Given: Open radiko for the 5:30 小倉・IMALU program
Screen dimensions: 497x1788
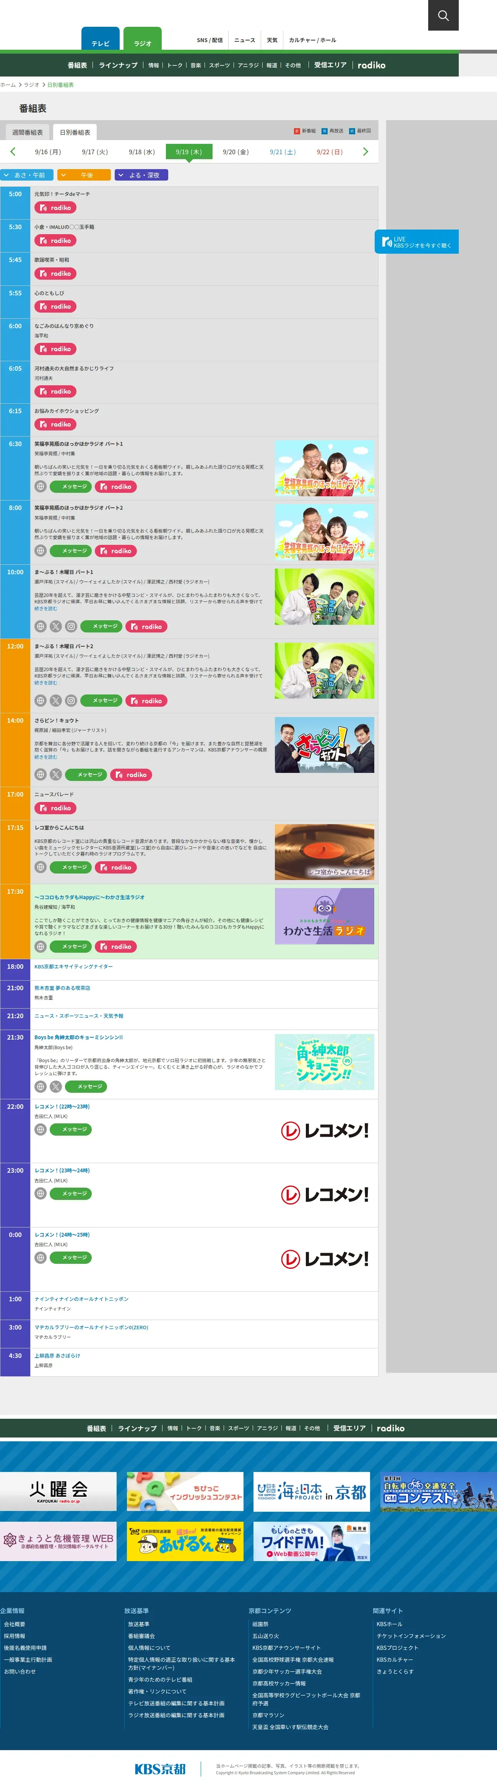Looking at the screenshot, I should point(55,241).
